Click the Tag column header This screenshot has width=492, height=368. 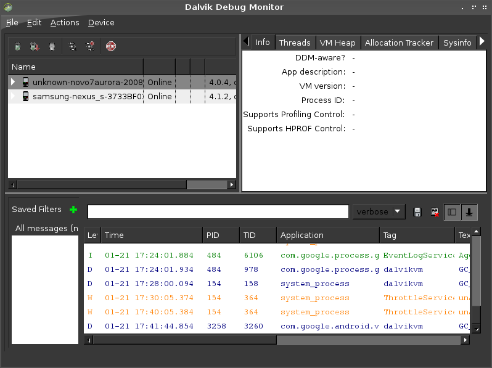[417, 235]
